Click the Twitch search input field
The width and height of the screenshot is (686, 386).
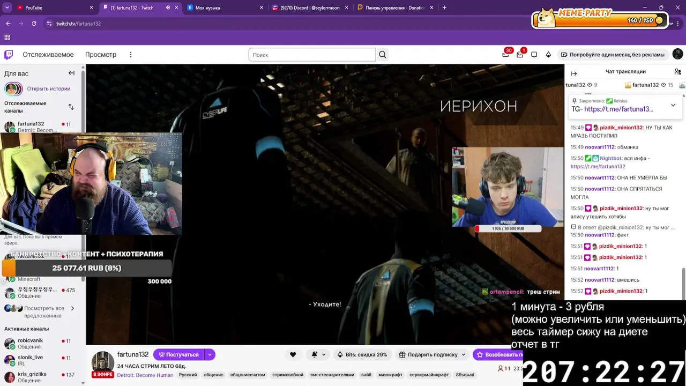(312, 55)
